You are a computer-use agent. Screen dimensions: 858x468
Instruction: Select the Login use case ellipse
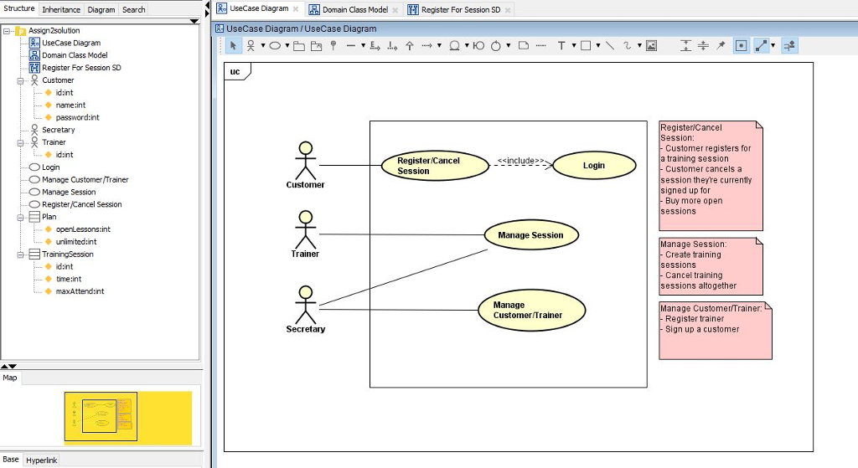[594, 166]
